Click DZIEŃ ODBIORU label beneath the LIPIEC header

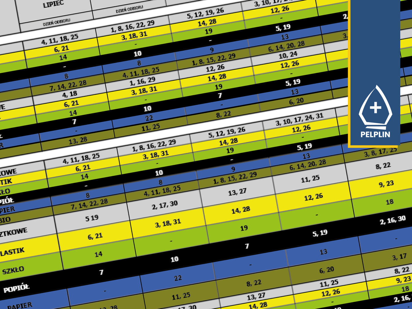(x=57, y=22)
